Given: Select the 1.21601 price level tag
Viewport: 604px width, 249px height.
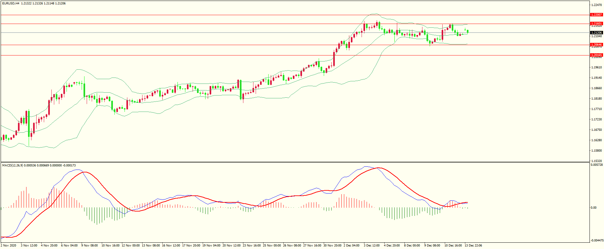Looking at the screenshot, I should (596, 24).
